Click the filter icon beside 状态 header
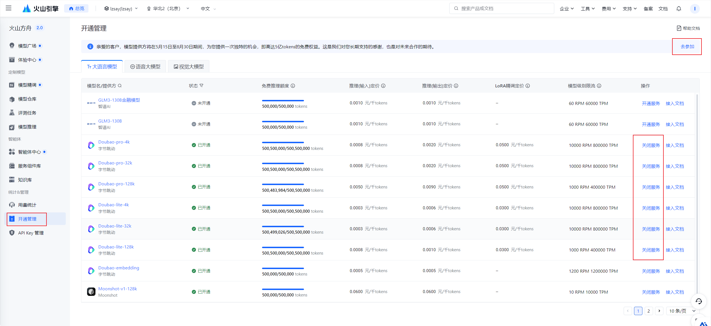 (x=202, y=86)
